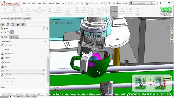Toggle the Distance mate button
174x98 pixels.
[x=2, y=71]
